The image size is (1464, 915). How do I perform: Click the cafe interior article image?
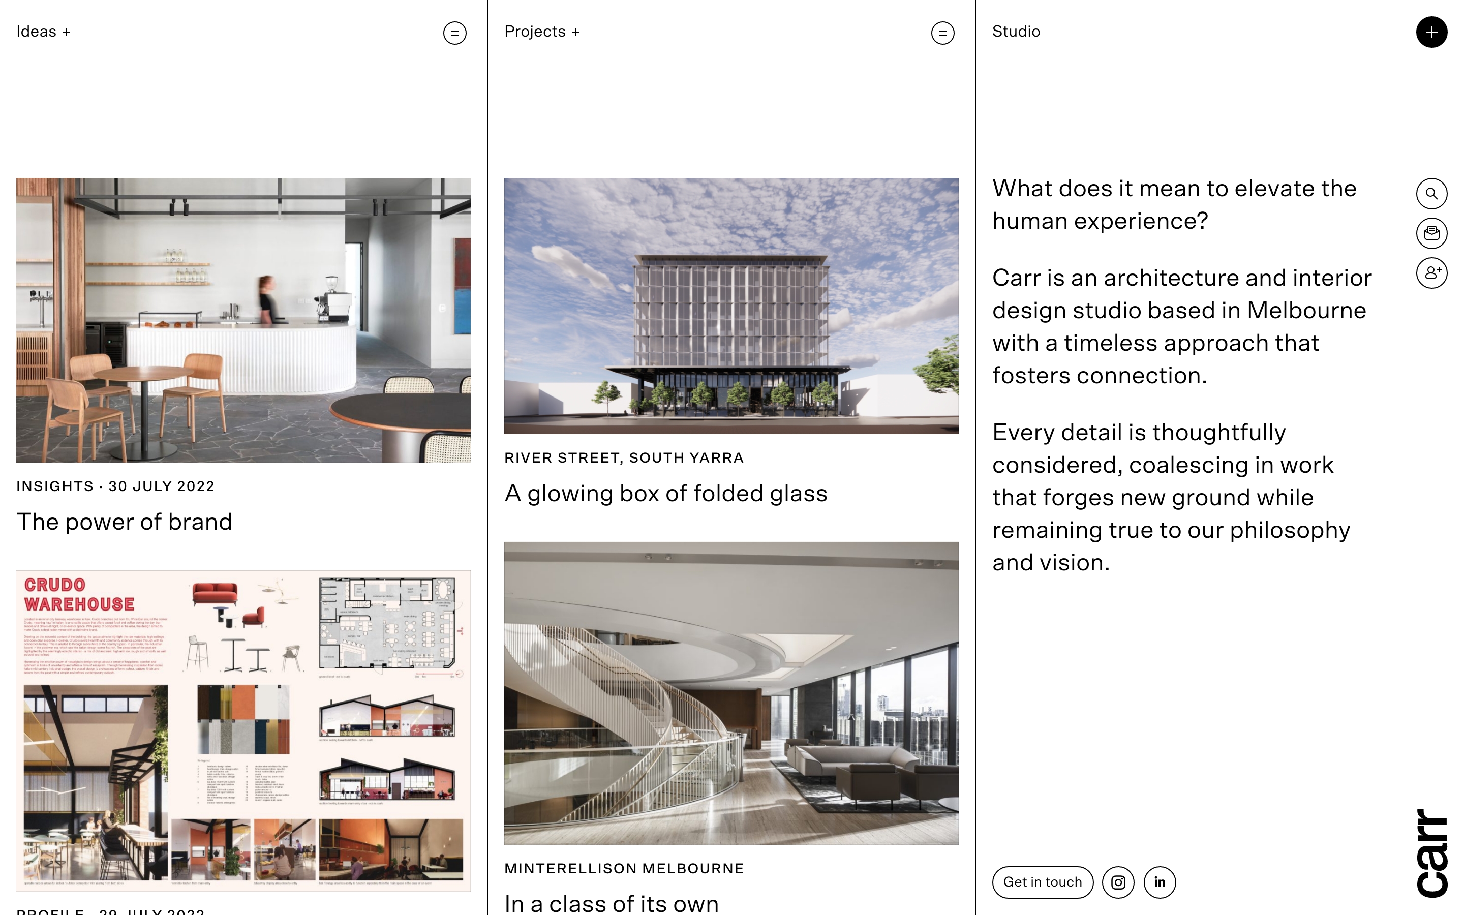[x=243, y=320]
